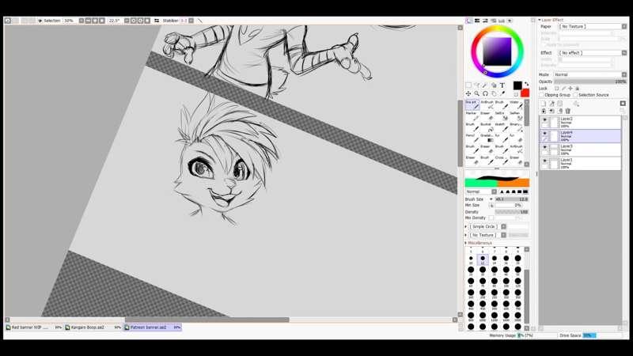
Task: Collapse the Miscellaneous brush section
Action: click(x=466, y=243)
